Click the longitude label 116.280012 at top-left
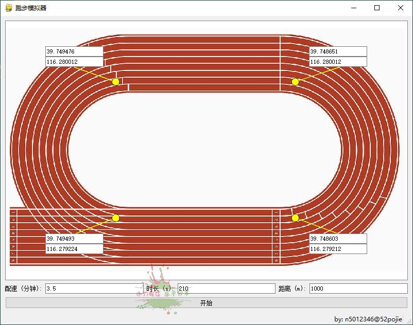Screen dimensions: 413x325 coord(74,61)
